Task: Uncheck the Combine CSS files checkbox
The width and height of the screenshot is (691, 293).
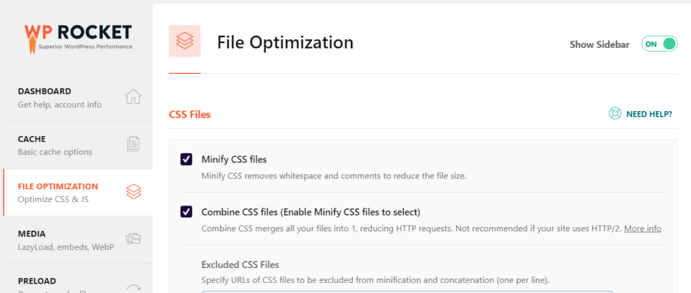Action: click(x=186, y=212)
